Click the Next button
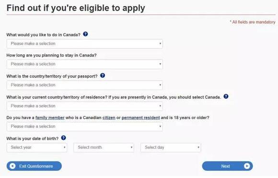The height and width of the screenshot is (178, 278). pyautogui.click(x=227, y=166)
